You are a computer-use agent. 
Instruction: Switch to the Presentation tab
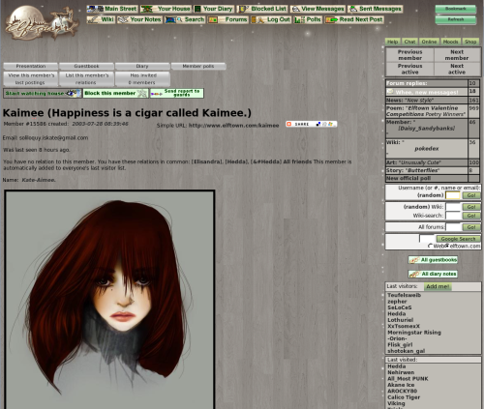(31, 66)
